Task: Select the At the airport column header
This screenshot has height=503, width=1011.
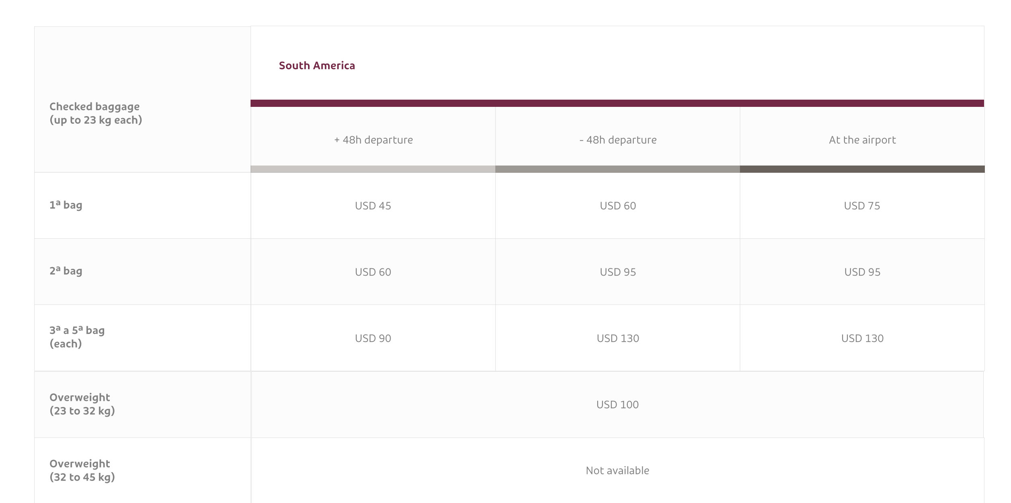Action: coord(862,140)
